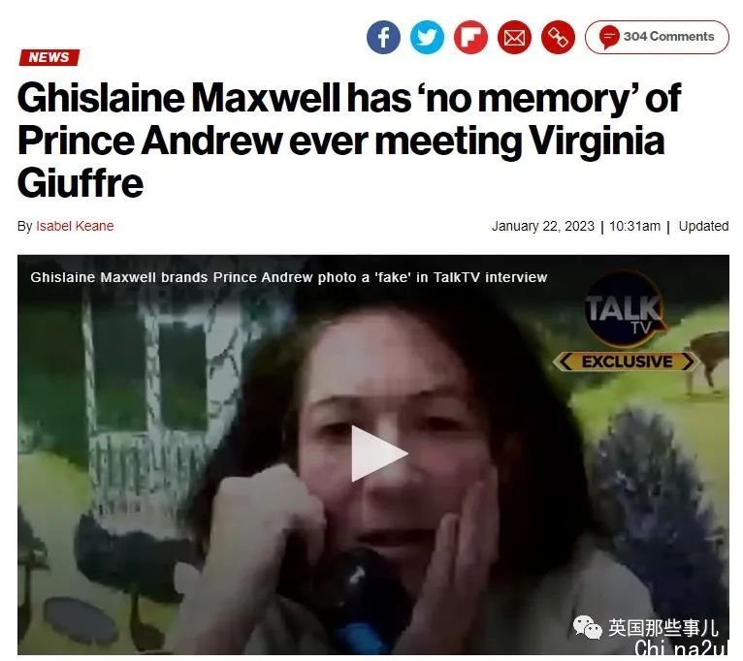
Task: Click the 10:31am publish time
Action: [634, 227]
